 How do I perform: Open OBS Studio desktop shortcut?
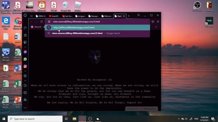(x=197, y=6)
